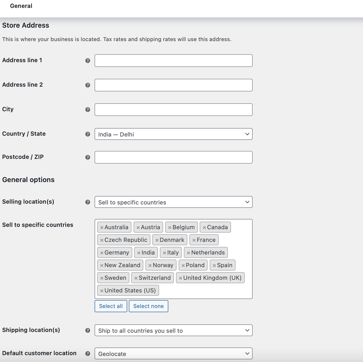Click the Select none button

[x=148, y=306]
